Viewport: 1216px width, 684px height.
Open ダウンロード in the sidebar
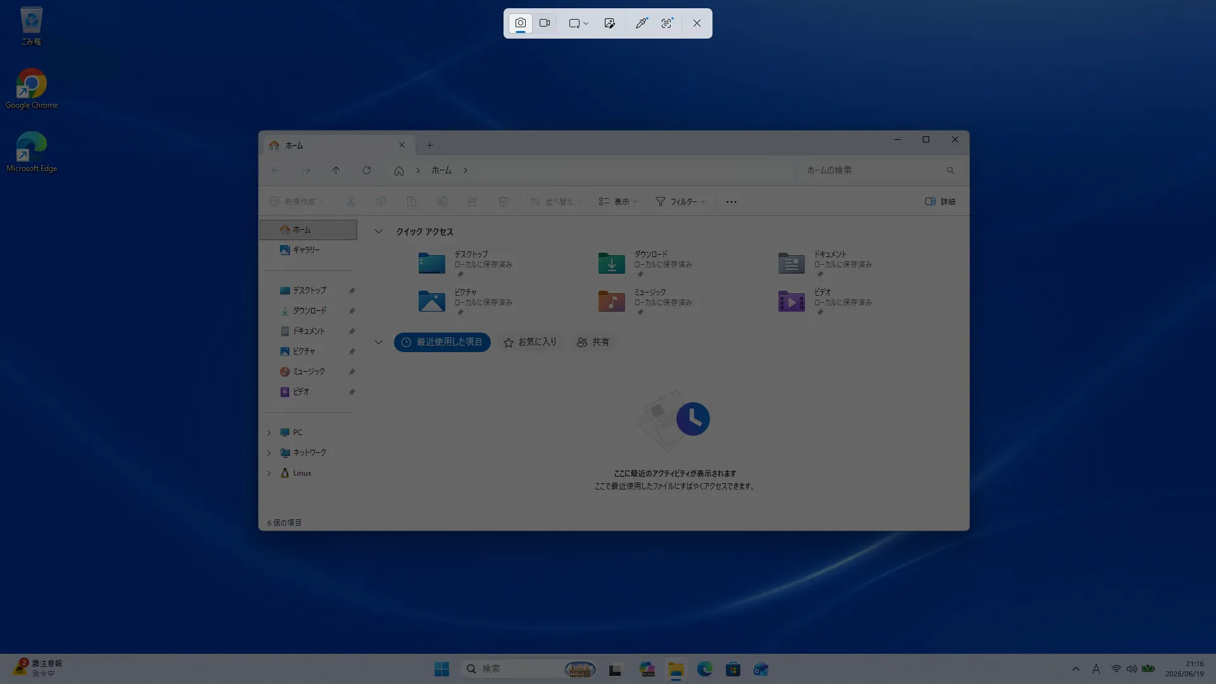(308, 311)
